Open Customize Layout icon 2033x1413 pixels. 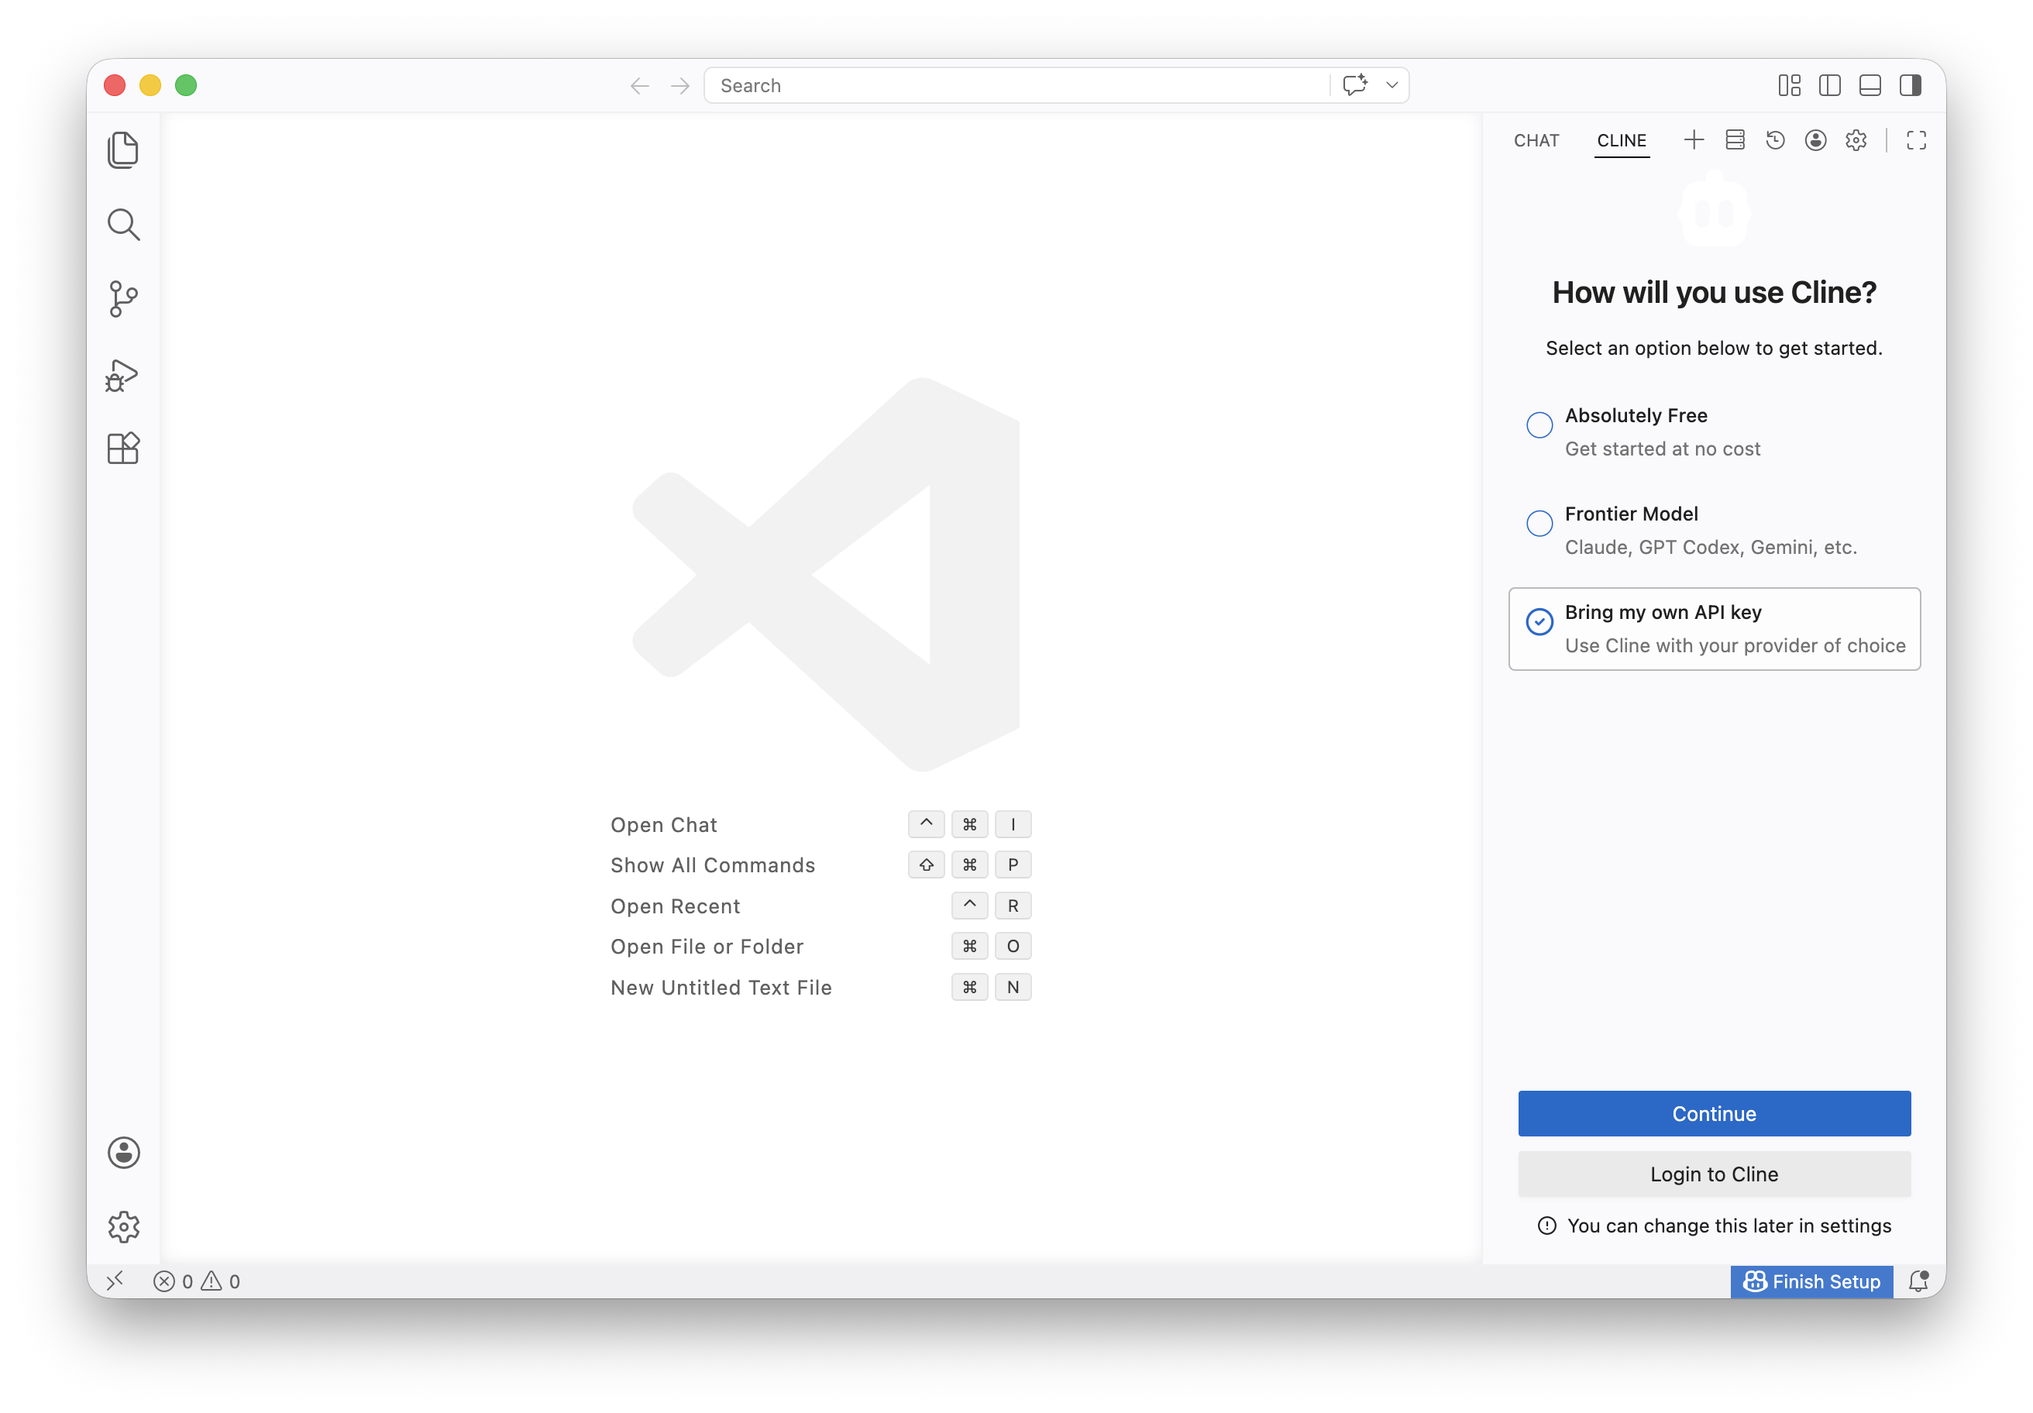1790,85
